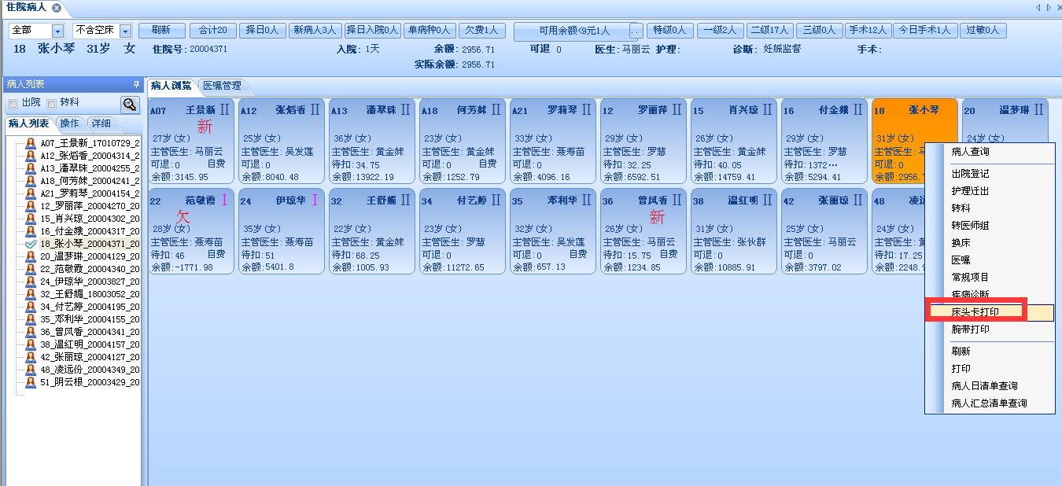Screen dimensions: 1062x486
Task: Click the 刷新 button in top toolbar
Action: [161, 31]
